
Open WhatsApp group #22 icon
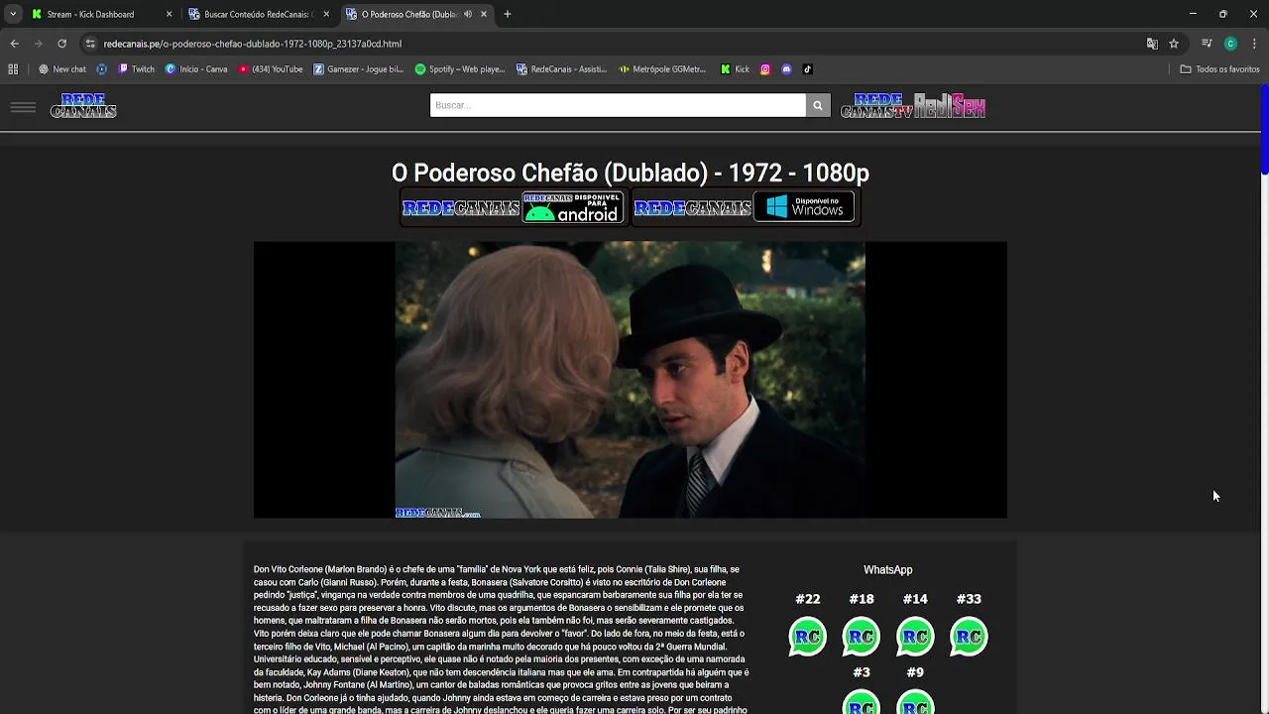pyautogui.click(x=807, y=637)
